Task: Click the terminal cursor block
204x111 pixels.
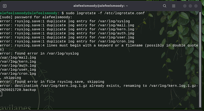Action: point(1,94)
